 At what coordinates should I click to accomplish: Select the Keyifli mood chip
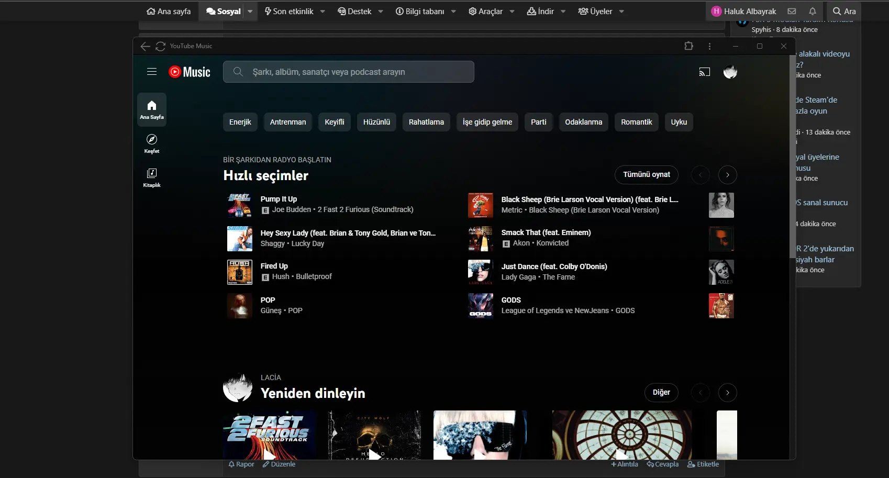335,122
